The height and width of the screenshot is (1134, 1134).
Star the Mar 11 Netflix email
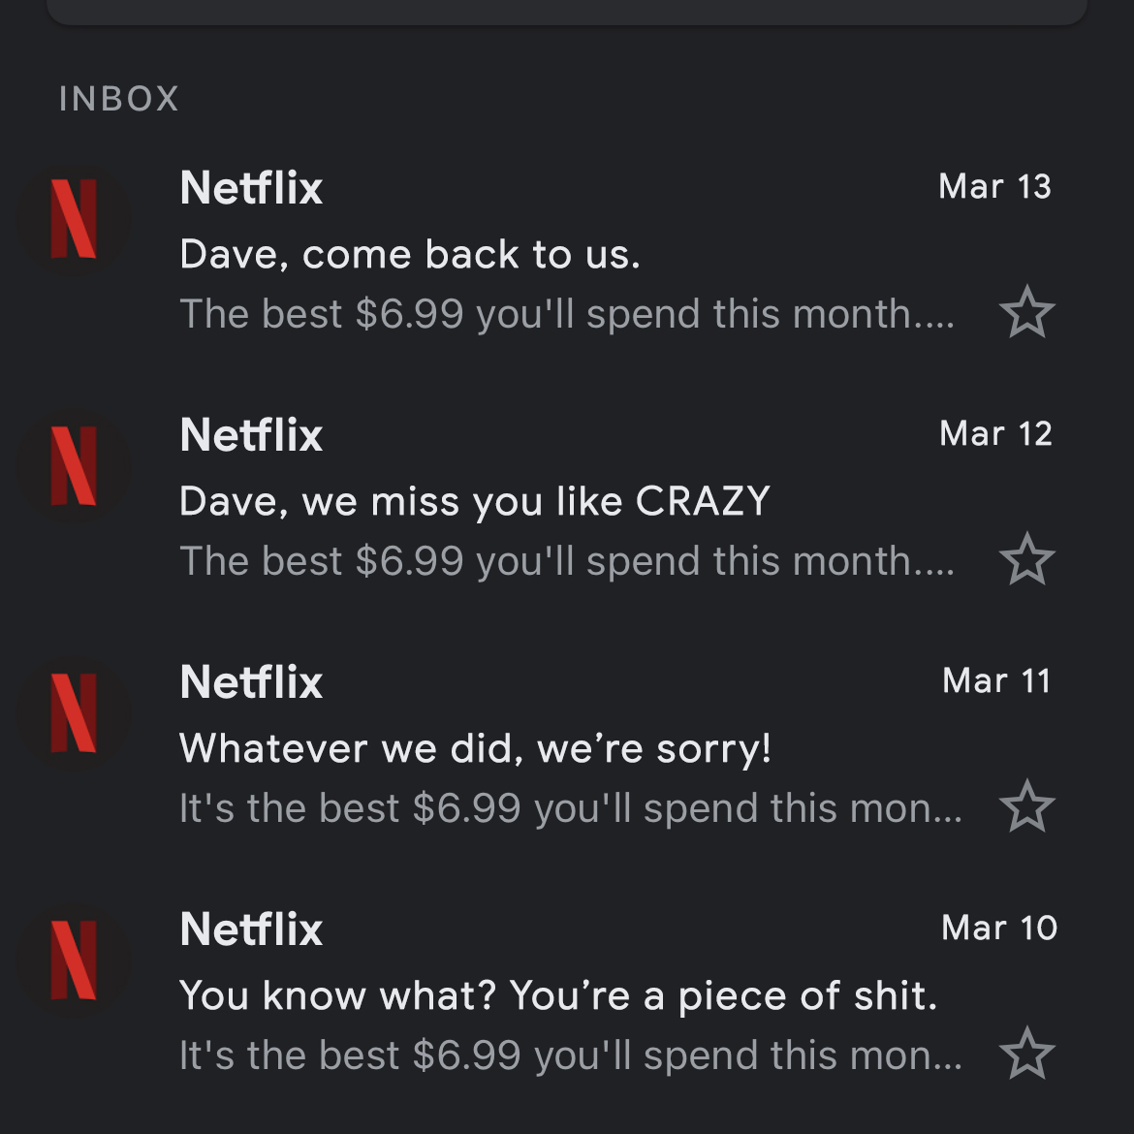(1027, 806)
